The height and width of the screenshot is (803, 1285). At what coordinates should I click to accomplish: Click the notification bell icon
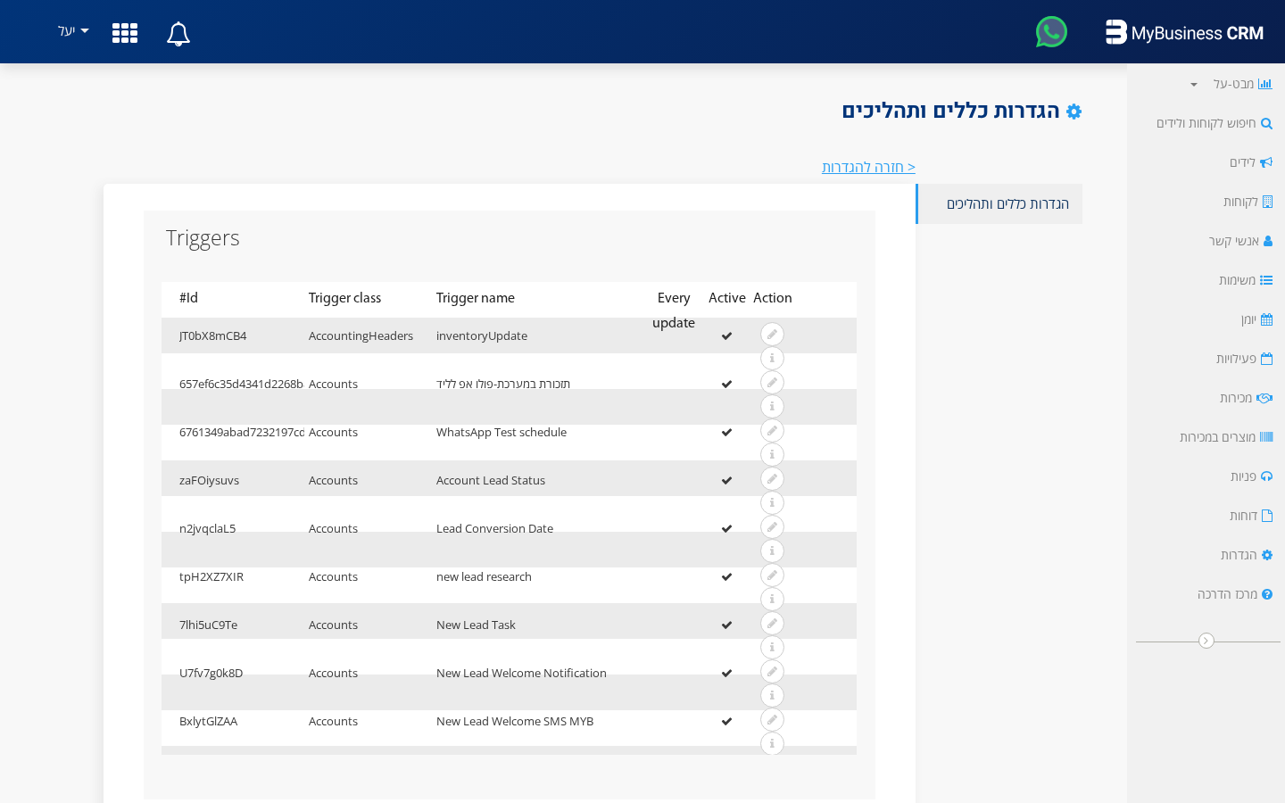tap(178, 33)
